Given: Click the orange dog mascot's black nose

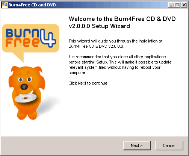Looking at the screenshot, I should click(24, 87).
